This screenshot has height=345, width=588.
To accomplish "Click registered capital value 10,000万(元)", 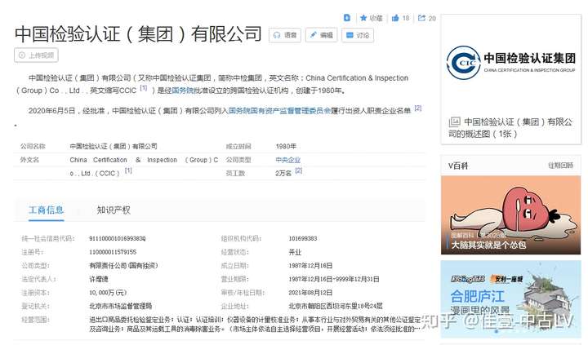I will 108,293.
